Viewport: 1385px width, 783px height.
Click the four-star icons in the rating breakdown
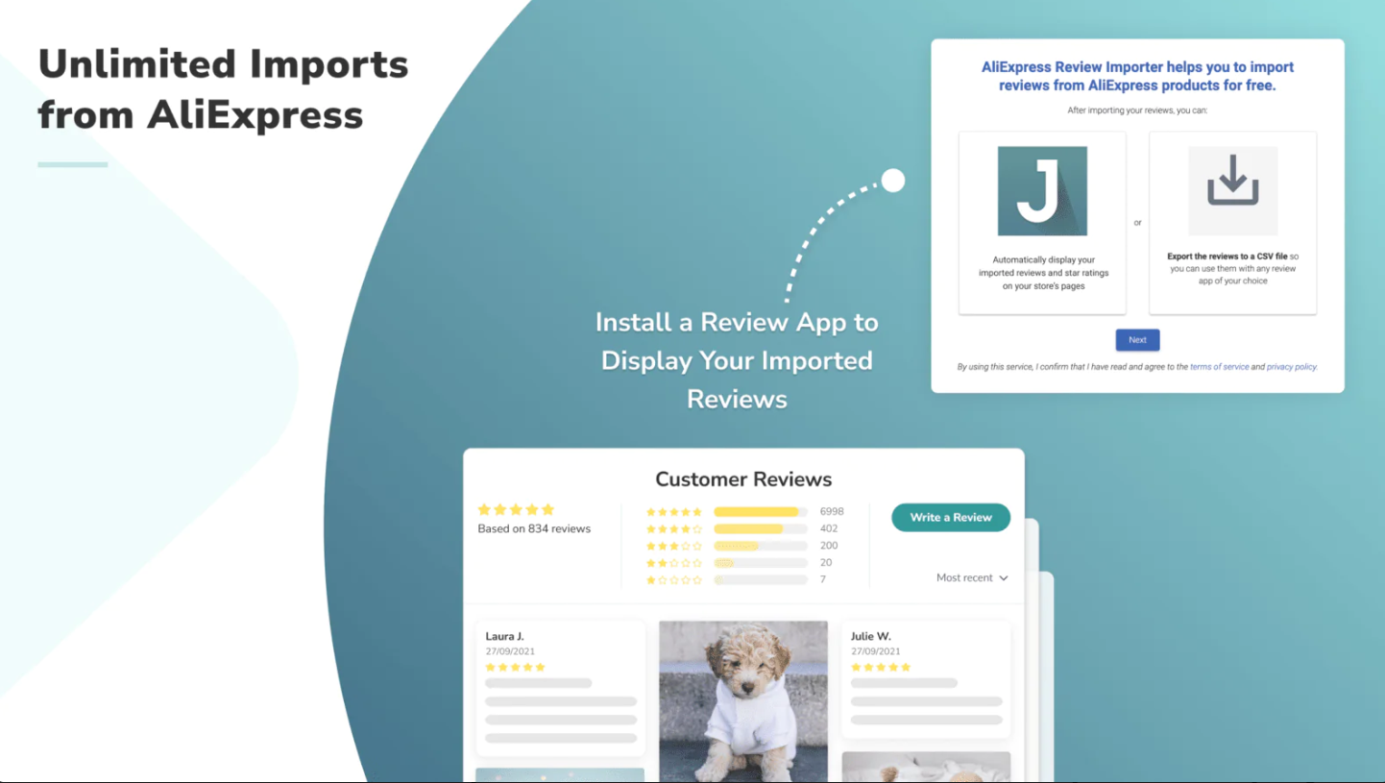(x=674, y=529)
